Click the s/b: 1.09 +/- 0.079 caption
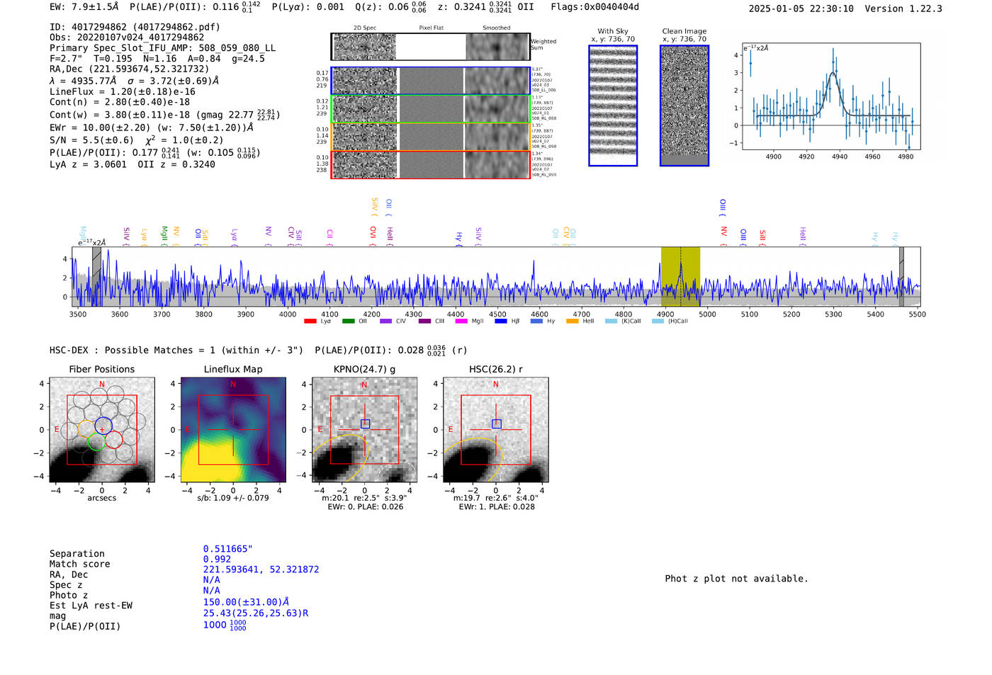The width and height of the screenshot is (992, 675). click(233, 498)
